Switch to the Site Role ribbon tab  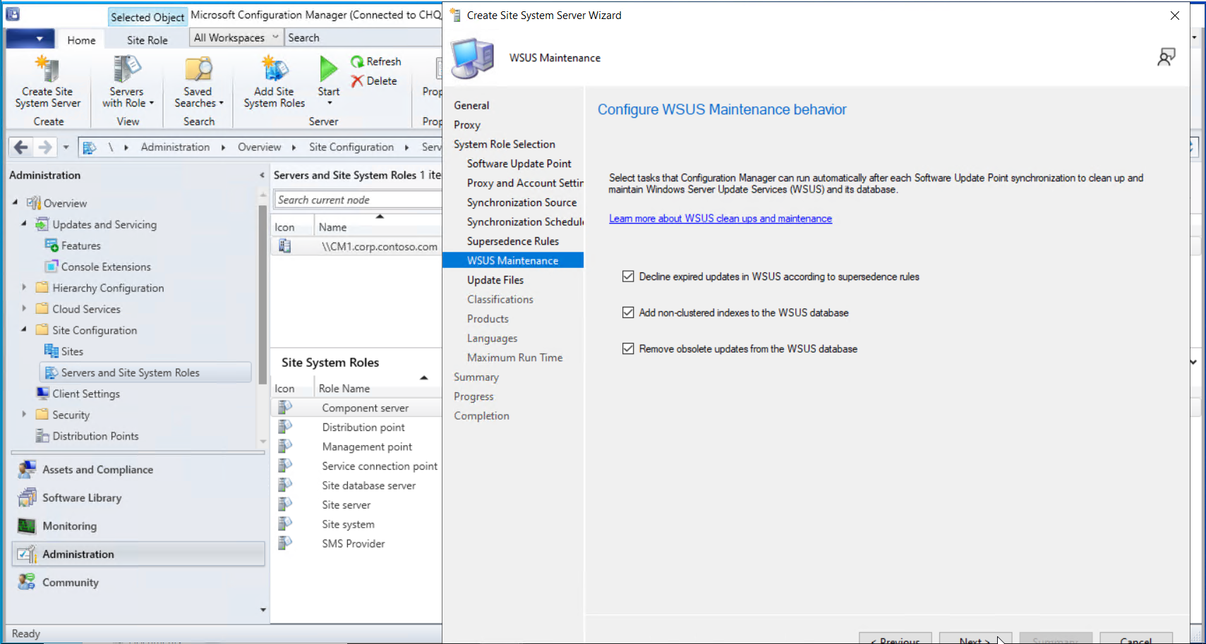[x=147, y=40]
